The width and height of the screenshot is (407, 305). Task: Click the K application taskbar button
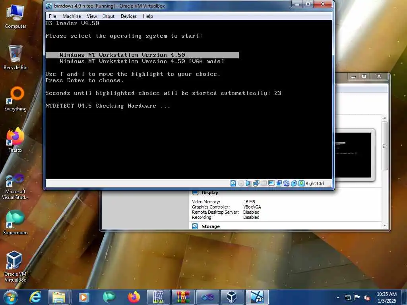pyautogui.click(x=158, y=297)
